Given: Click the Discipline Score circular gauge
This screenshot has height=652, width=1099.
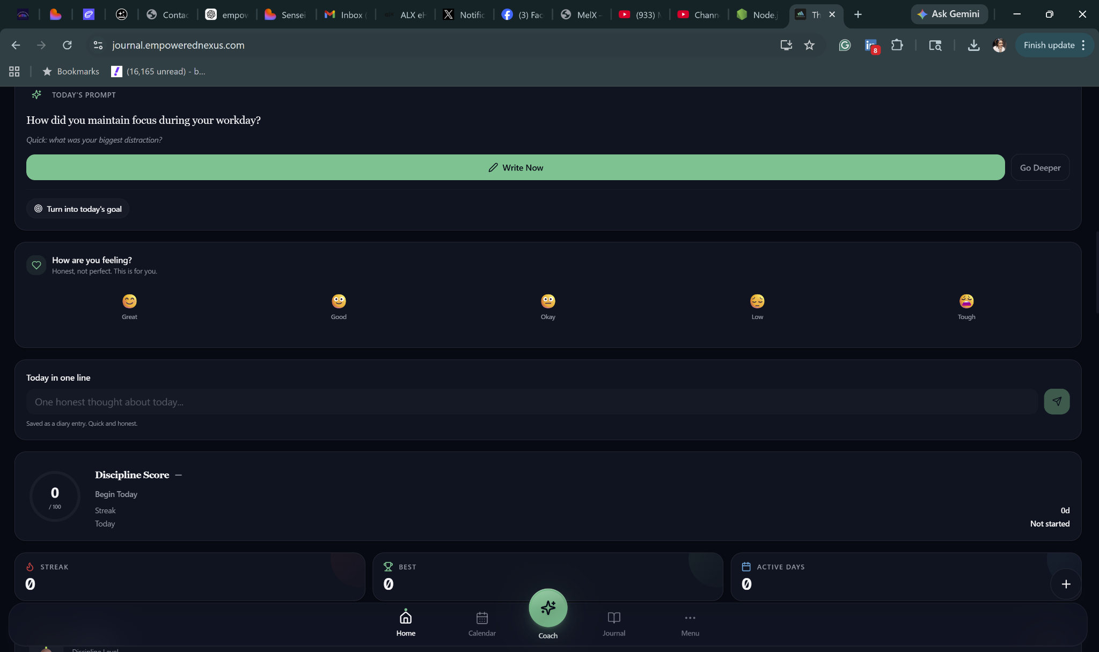Looking at the screenshot, I should (55, 497).
